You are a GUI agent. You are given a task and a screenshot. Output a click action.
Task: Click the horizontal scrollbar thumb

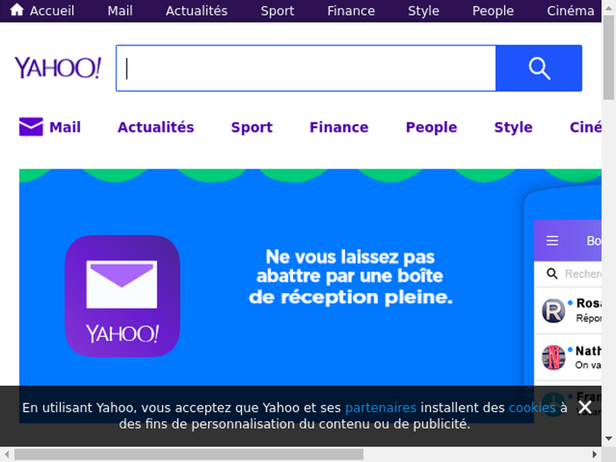click(189, 455)
